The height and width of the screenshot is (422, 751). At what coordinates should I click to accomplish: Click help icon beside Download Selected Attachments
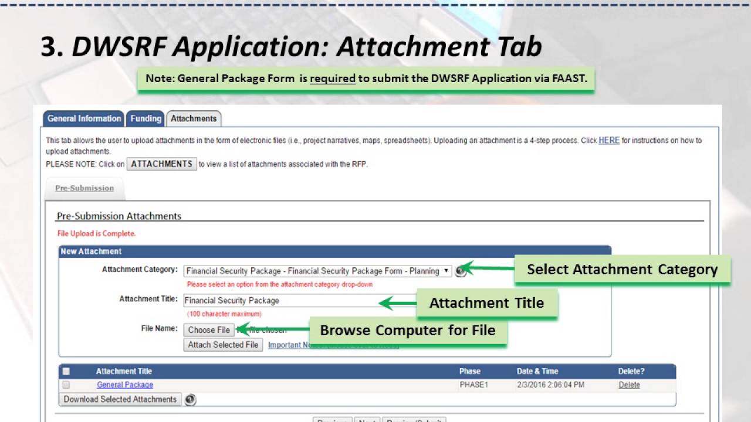[190, 400]
